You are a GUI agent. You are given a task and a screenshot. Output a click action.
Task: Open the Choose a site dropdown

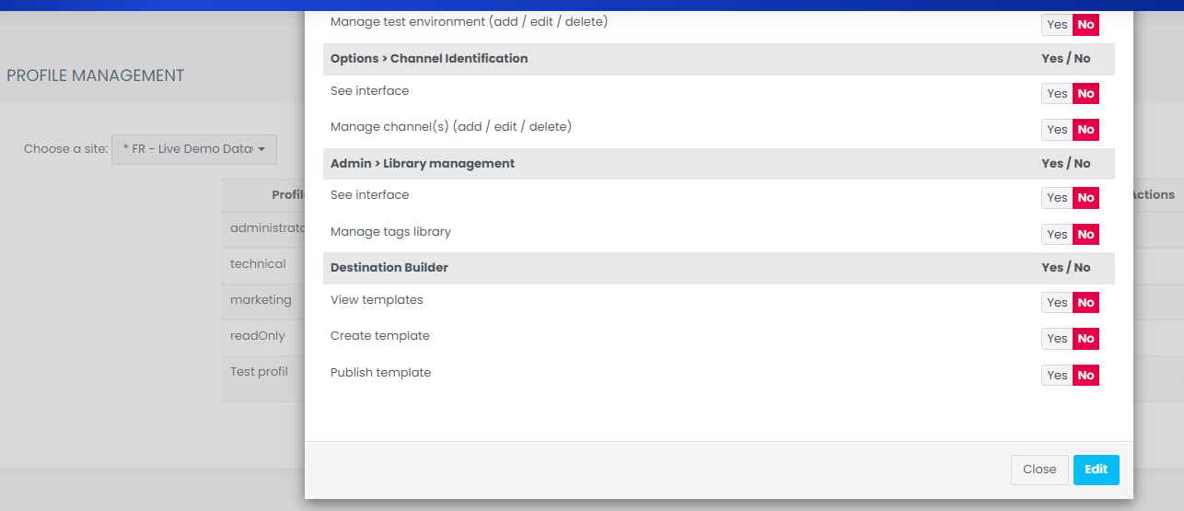pyautogui.click(x=194, y=149)
